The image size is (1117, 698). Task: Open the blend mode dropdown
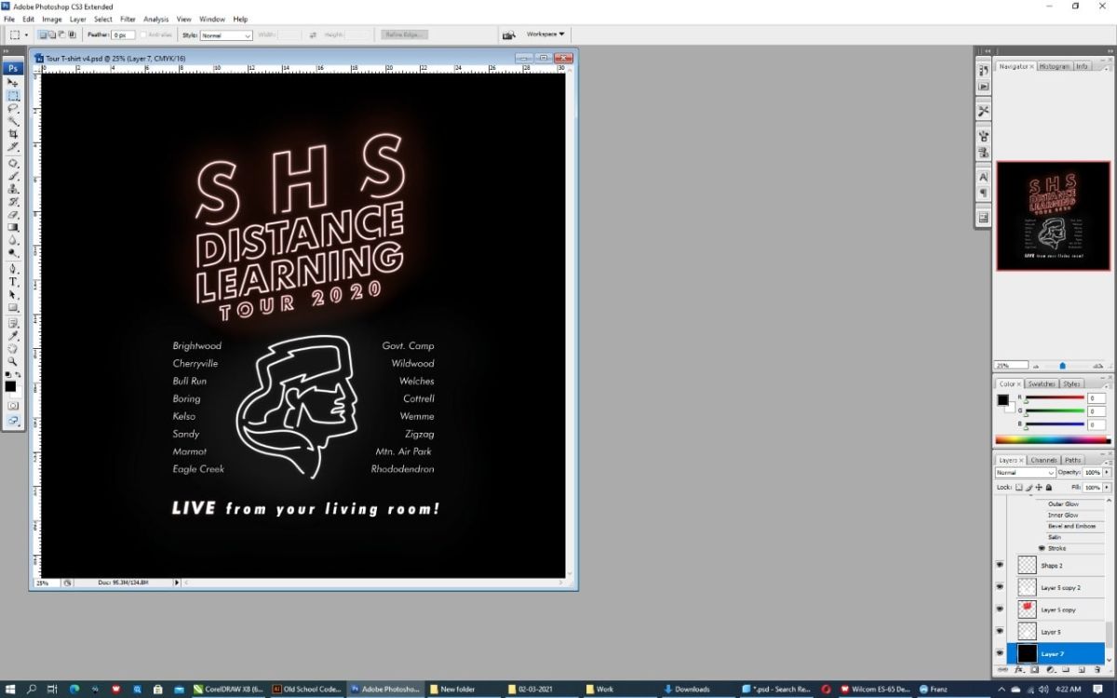click(1024, 473)
